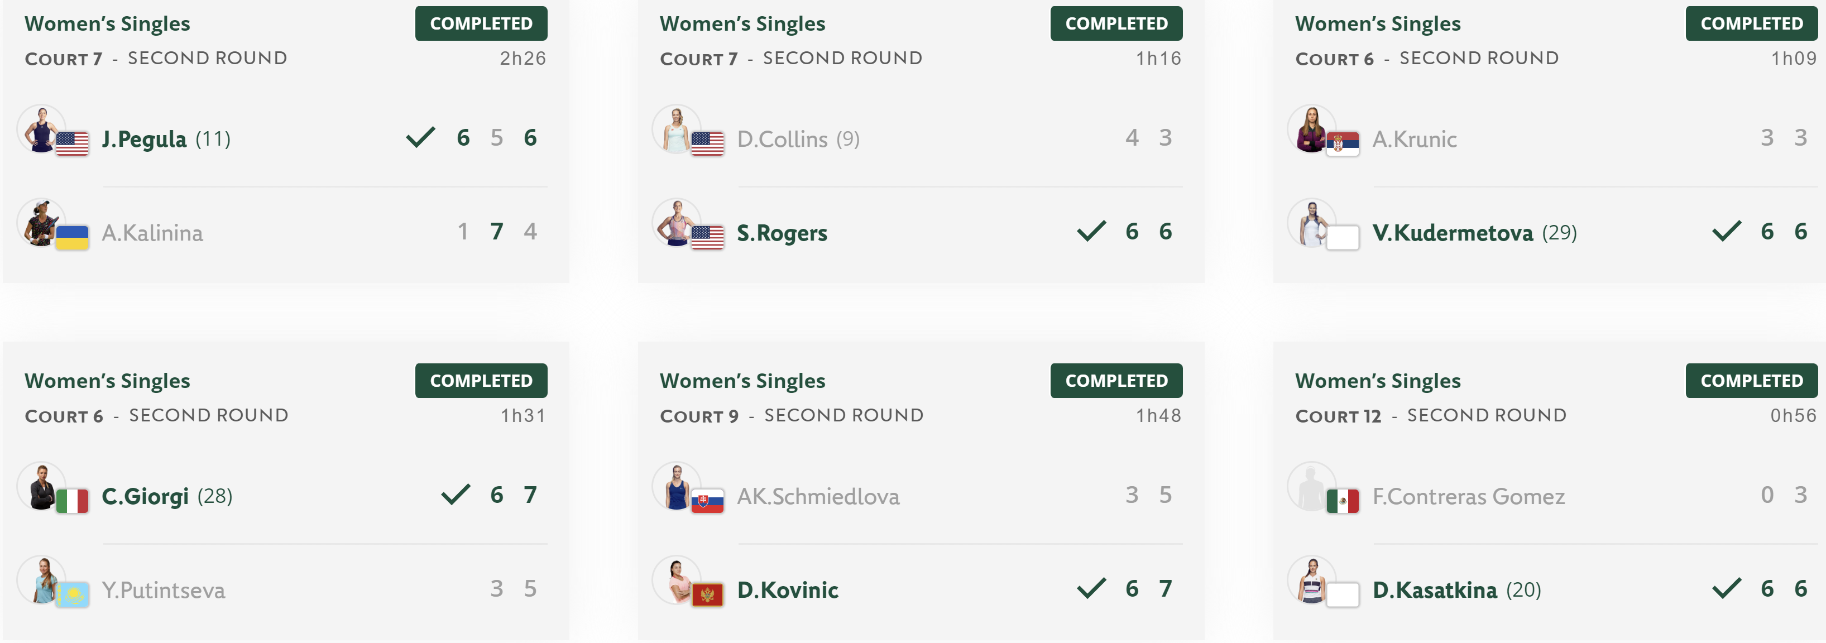Click the placeholder avatar of F.Contreras Gomez
The image size is (1826, 643).
pos(1311,486)
